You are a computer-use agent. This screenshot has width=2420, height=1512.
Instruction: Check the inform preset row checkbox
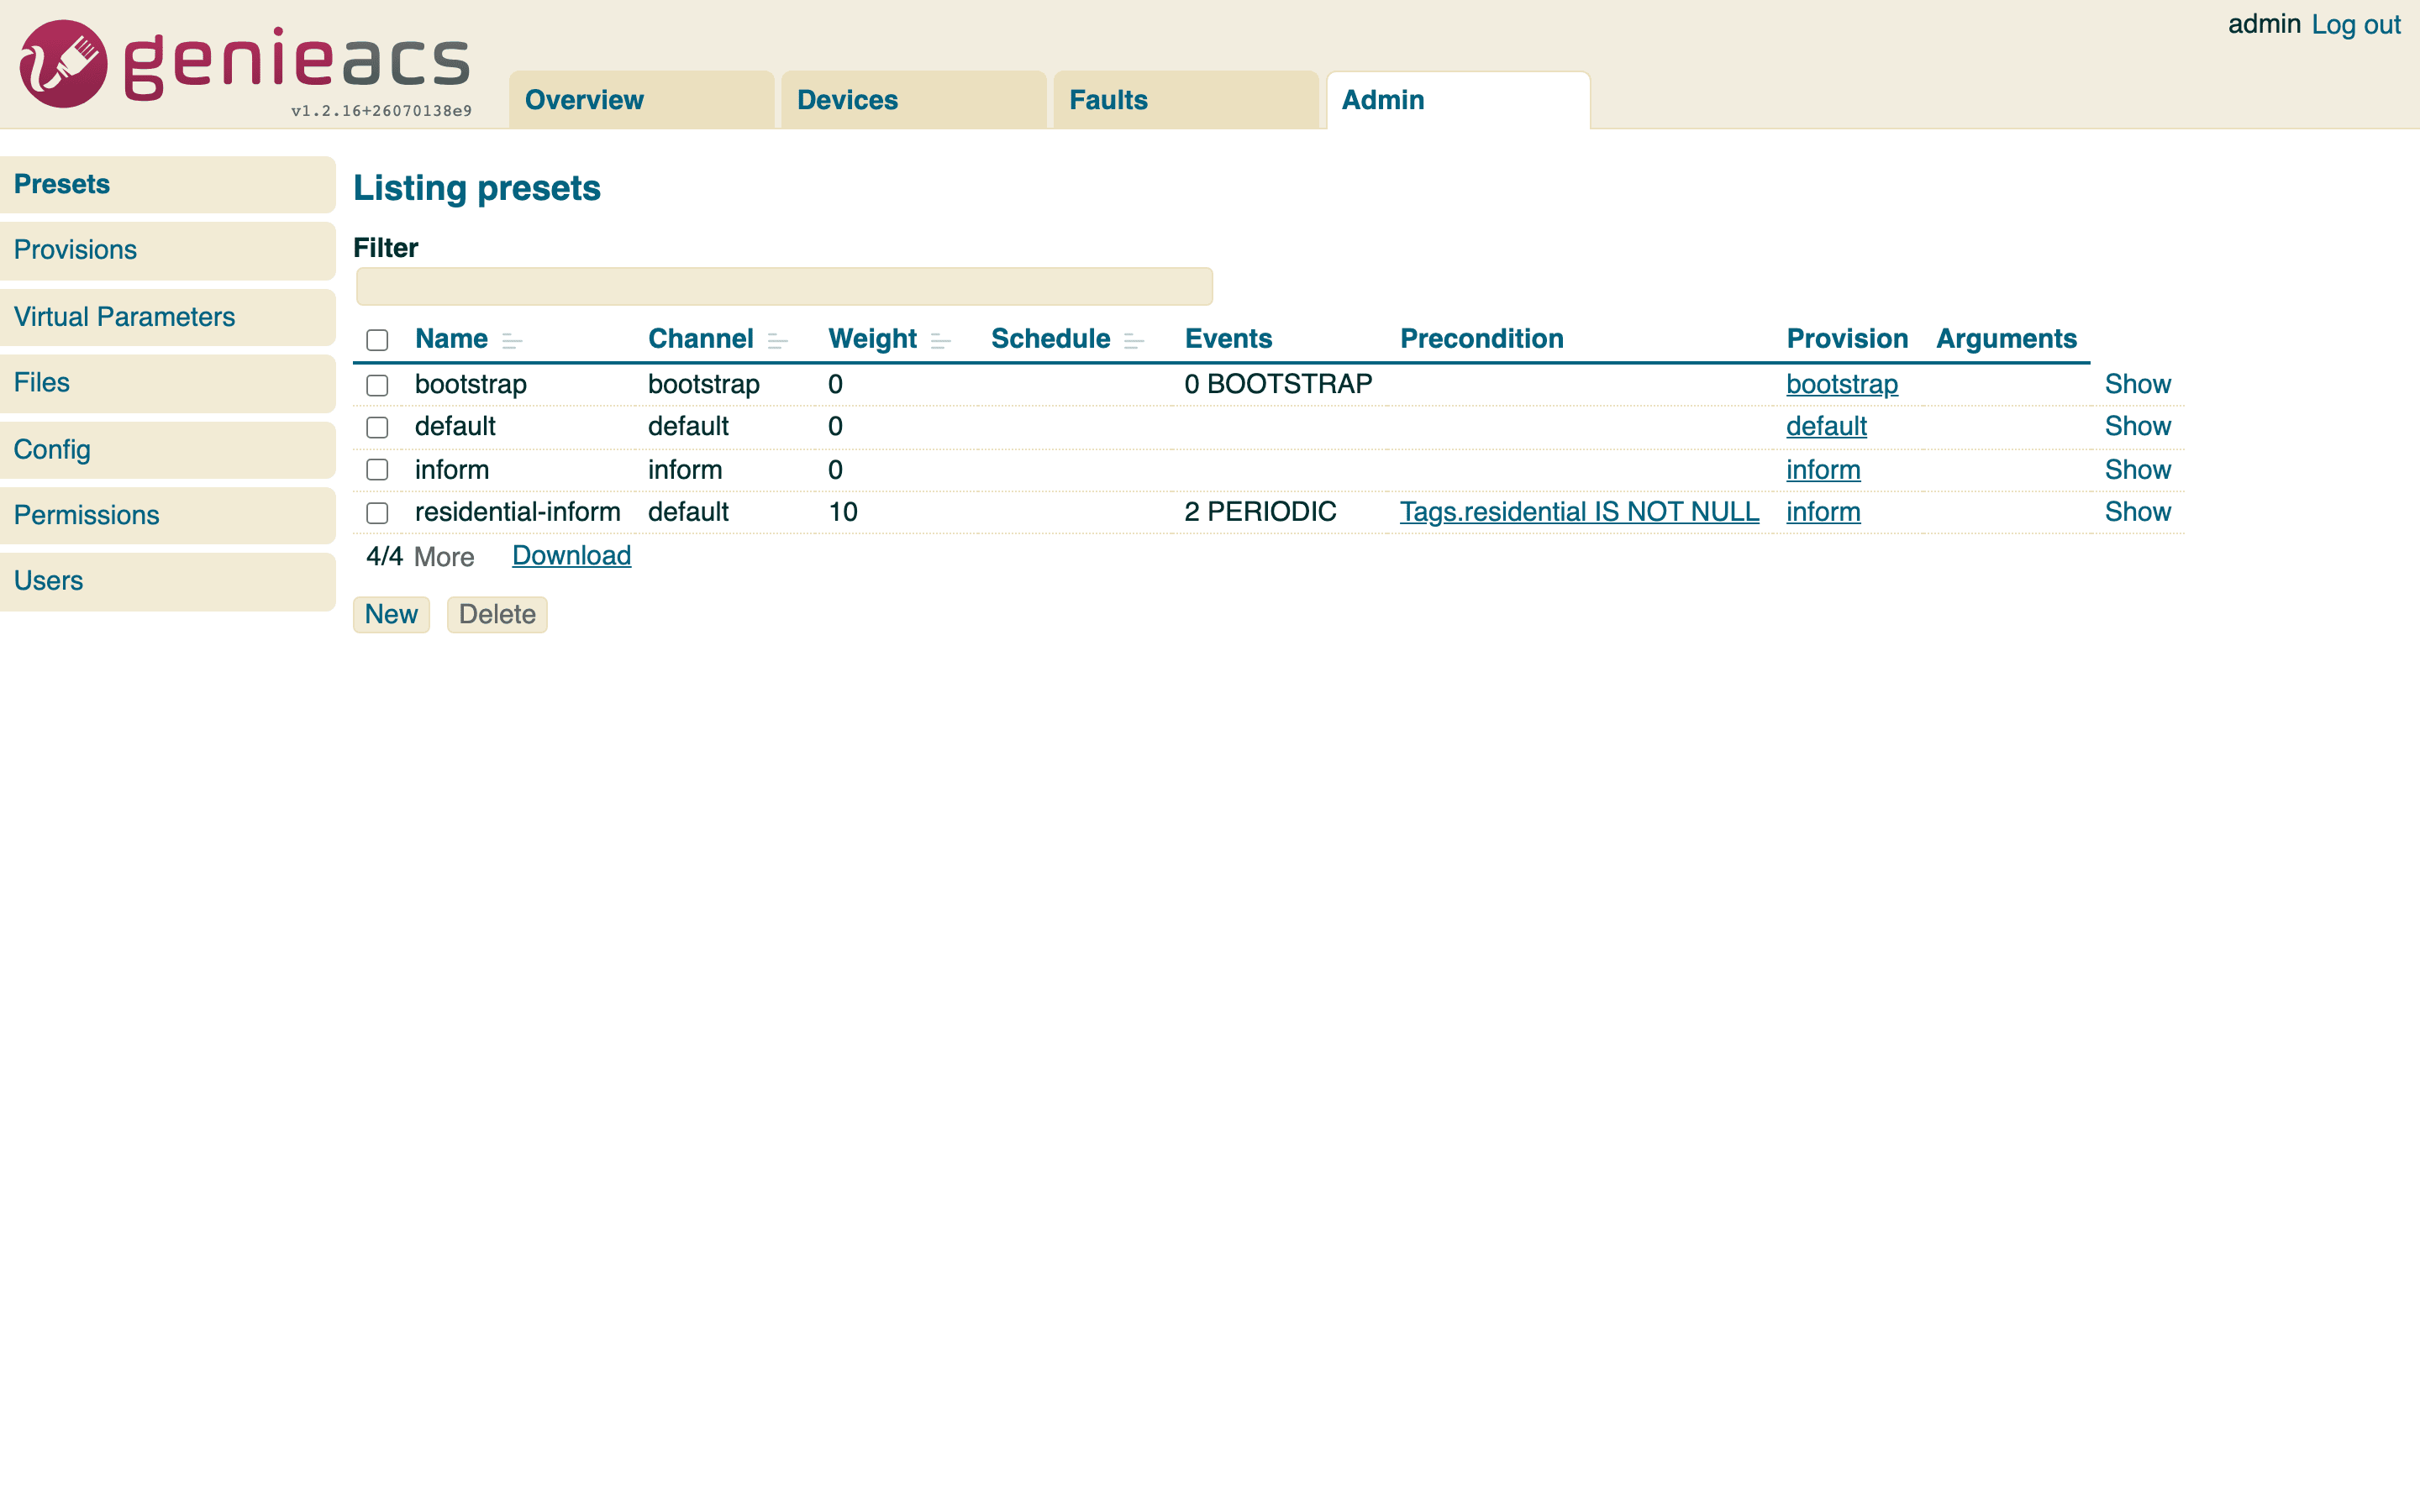pyautogui.click(x=377, y=470)
